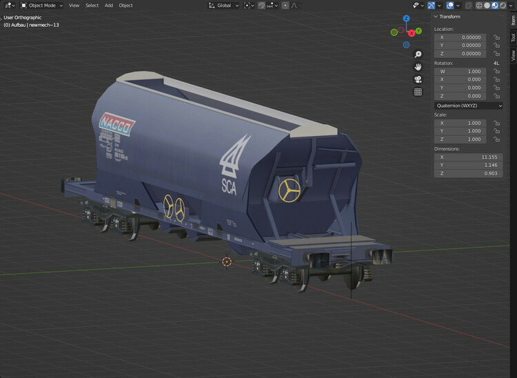This screenshot has width=517, height=378.
Task: Switch to wireframe viewport shading
Action: (x=479, y=6)
